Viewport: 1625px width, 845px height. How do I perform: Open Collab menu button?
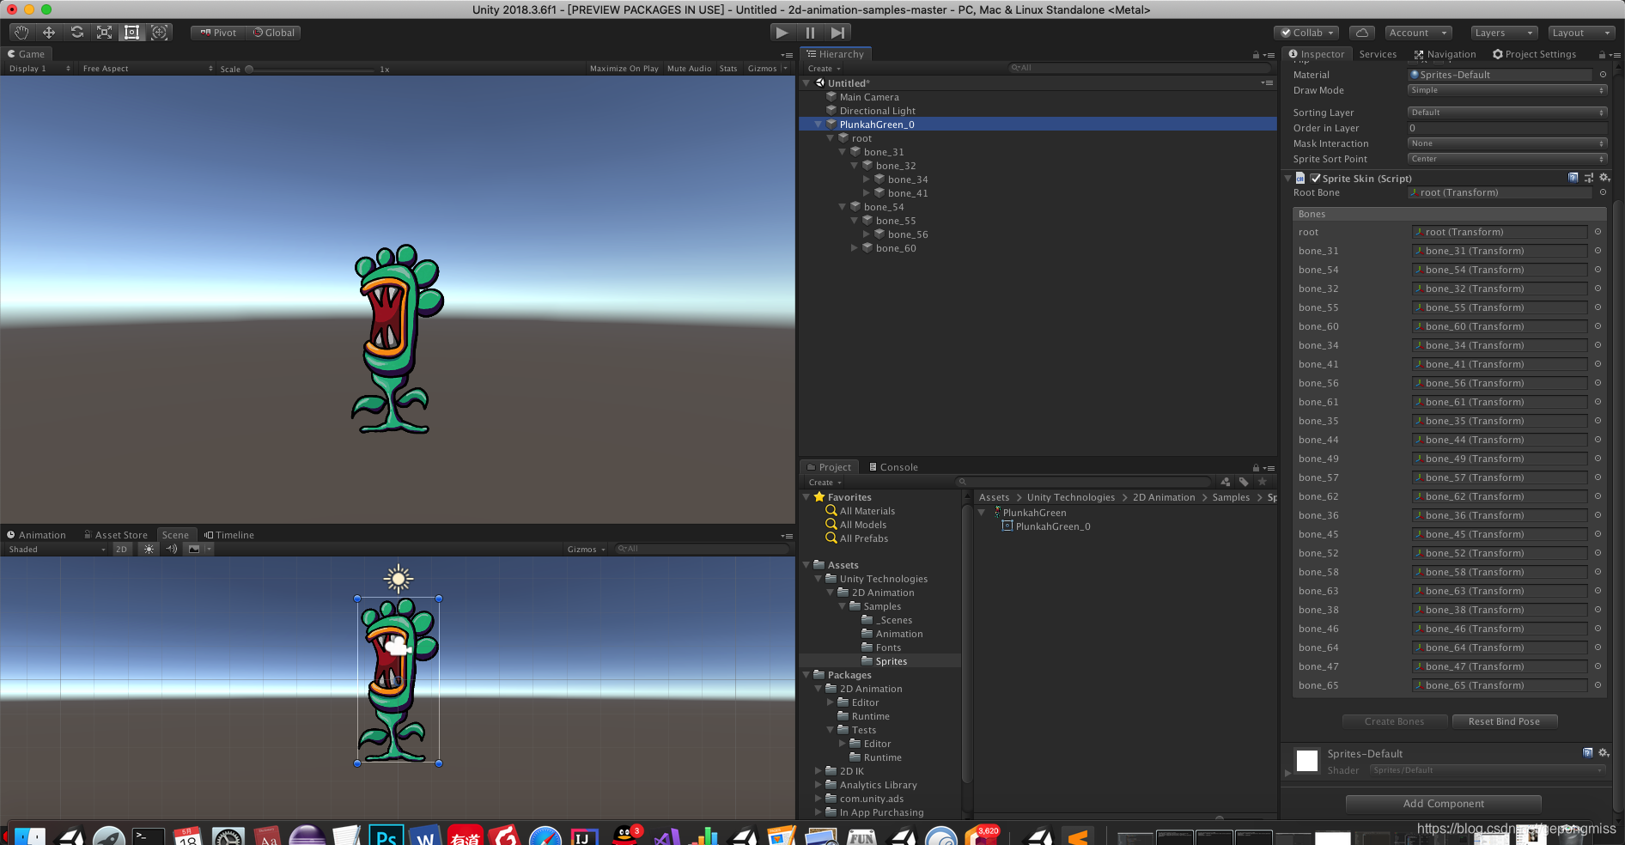(x=1306, y=33)
